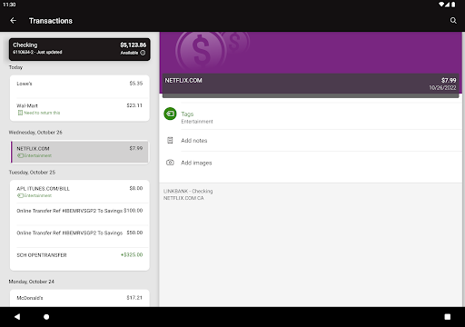The height and width of the screenshot is (327, 465).
Task: Tap Android recent apps square
Action: pos(448,317)
